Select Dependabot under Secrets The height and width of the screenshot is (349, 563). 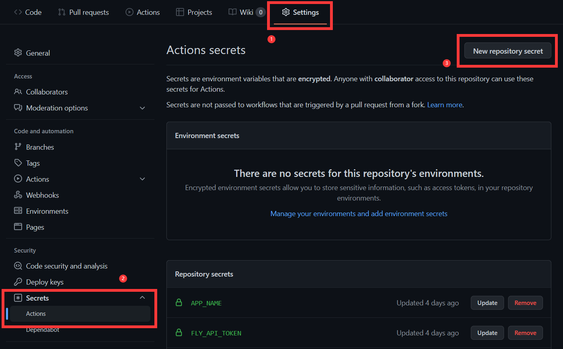43,330
